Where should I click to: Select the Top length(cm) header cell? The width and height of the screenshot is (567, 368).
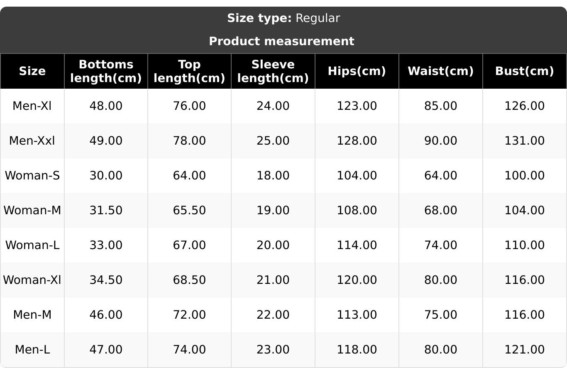[x=189, y=71]
